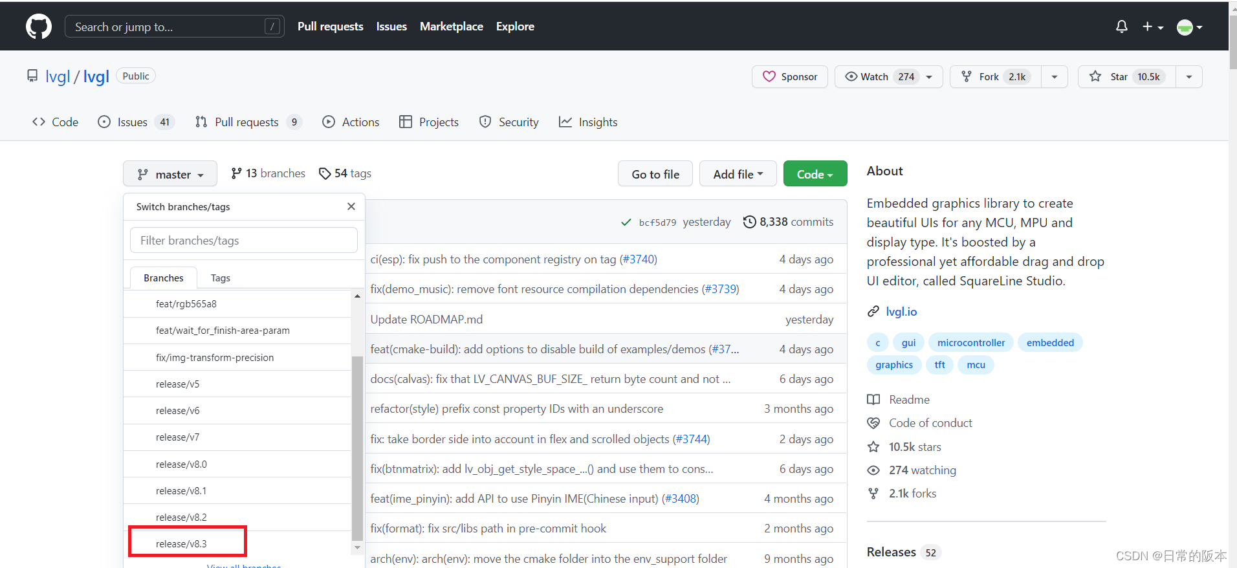The width and height of the screenshot is (1237, 568).
Task: Open the repository Pull requests tab with 9
Action: pyautogui.click(x=248, y=122)
